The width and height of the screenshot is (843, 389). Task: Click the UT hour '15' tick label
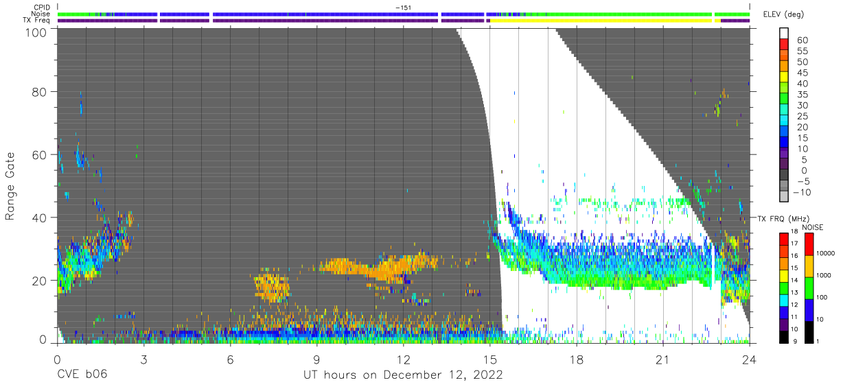click(489, 358)
